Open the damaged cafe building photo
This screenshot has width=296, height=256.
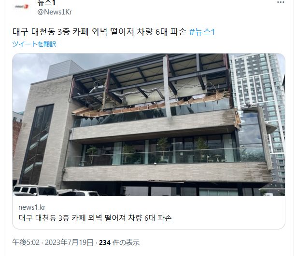[149, 124]
